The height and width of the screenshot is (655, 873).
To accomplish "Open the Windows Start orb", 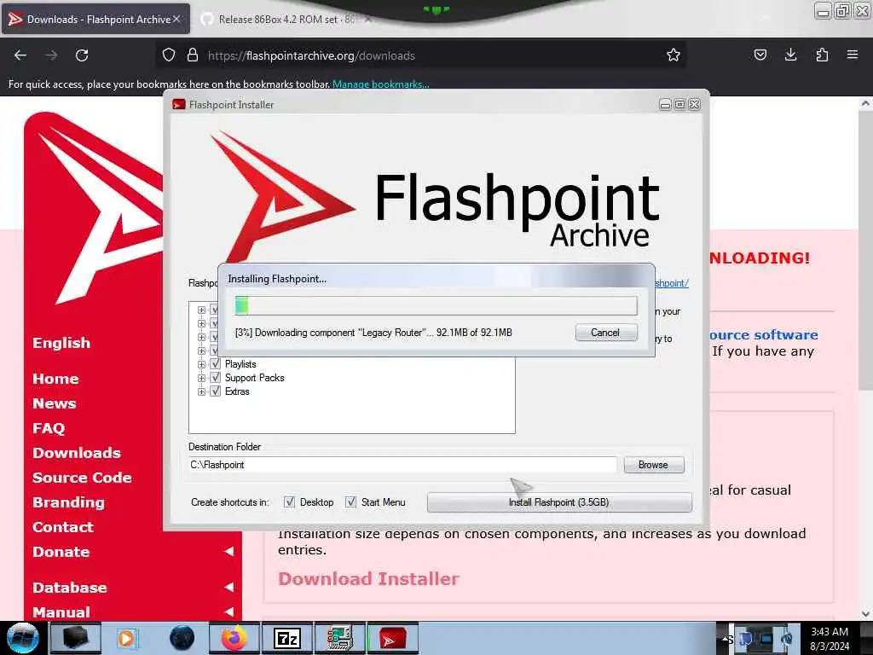I will click(22, 638).
